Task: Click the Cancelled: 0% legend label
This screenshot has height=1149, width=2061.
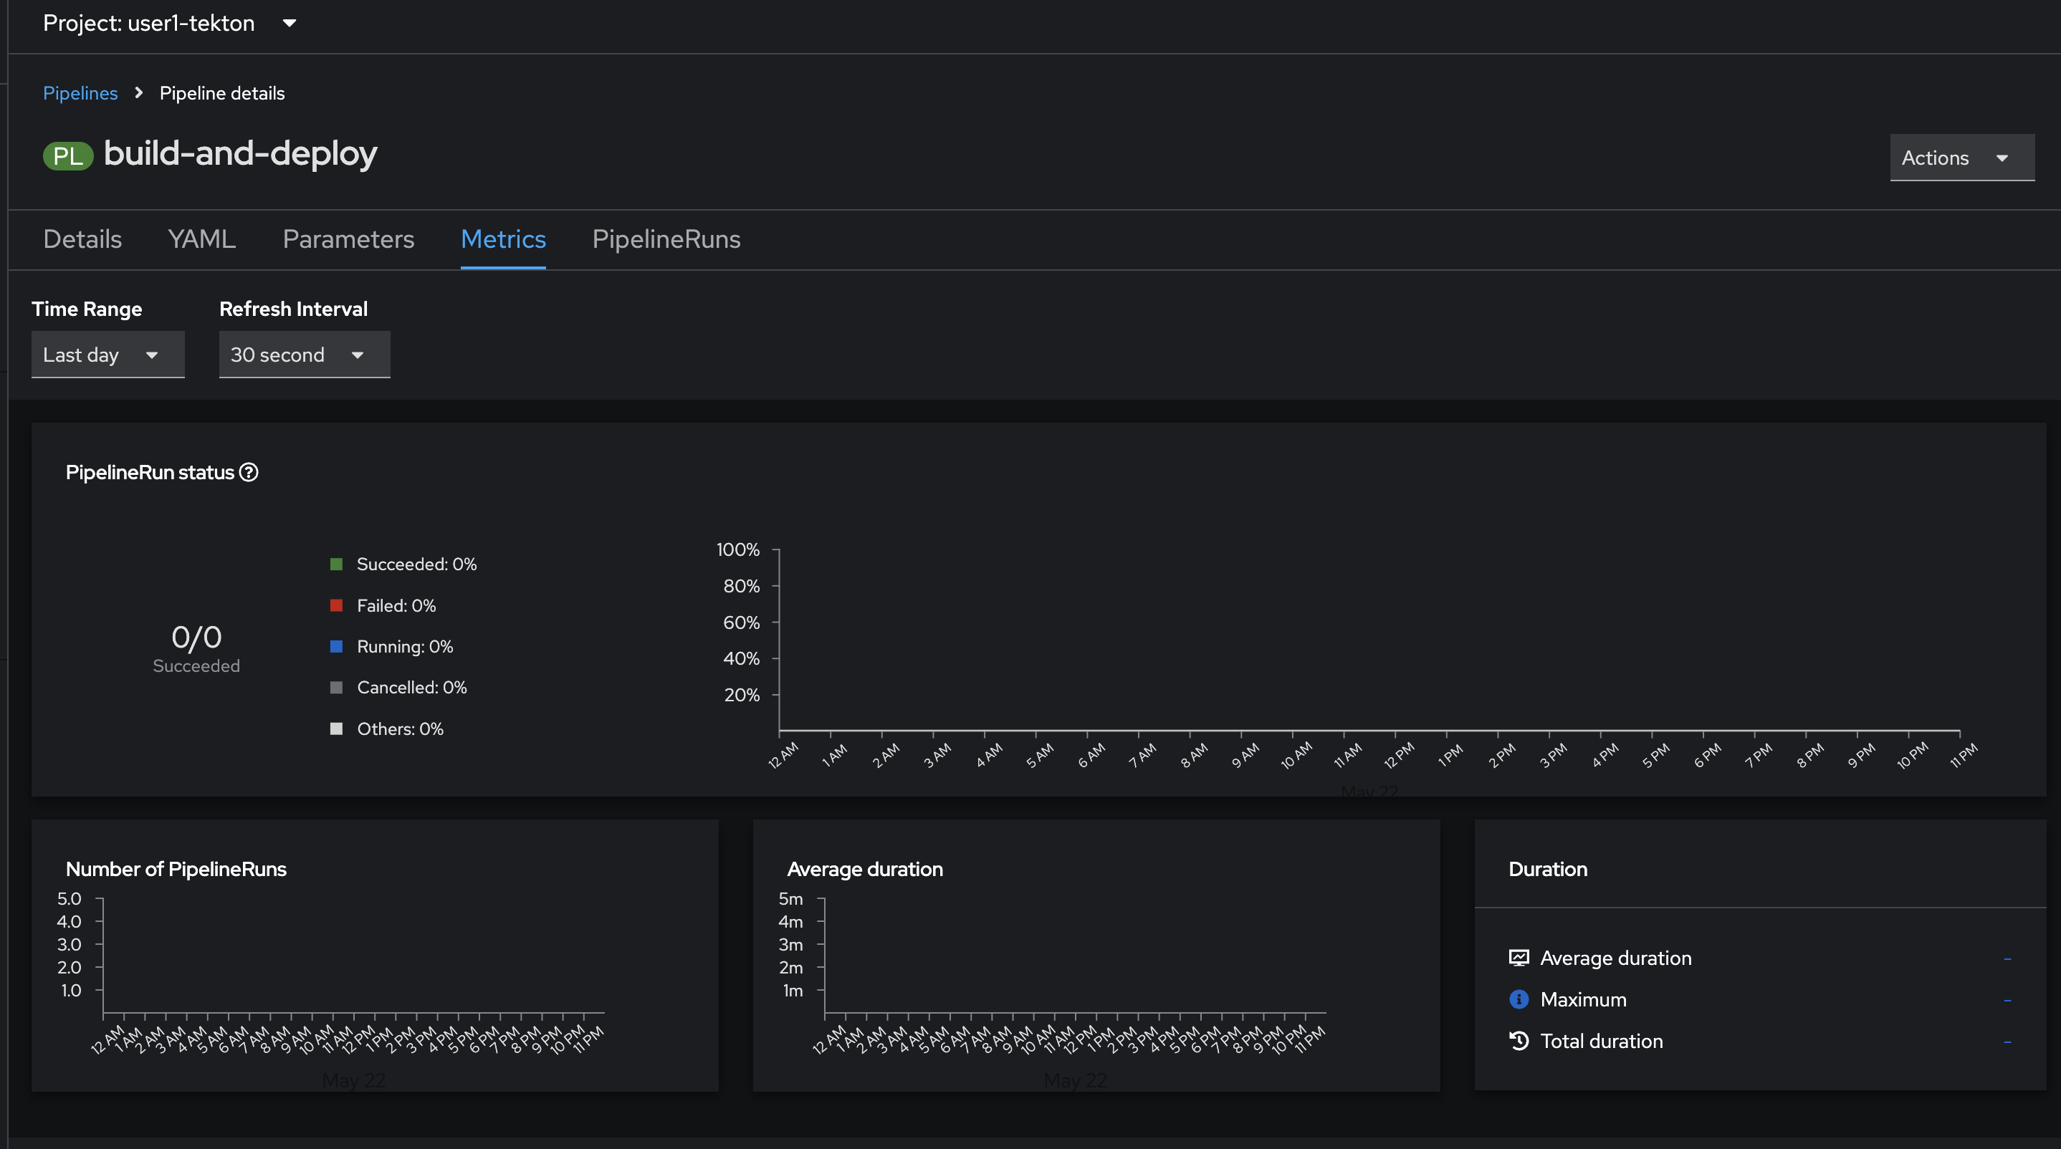Action: click(412, 688)
